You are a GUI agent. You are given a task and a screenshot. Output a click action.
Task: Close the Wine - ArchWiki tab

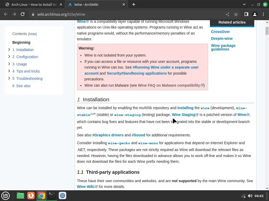pyautogui.click(x=124, y=5)
